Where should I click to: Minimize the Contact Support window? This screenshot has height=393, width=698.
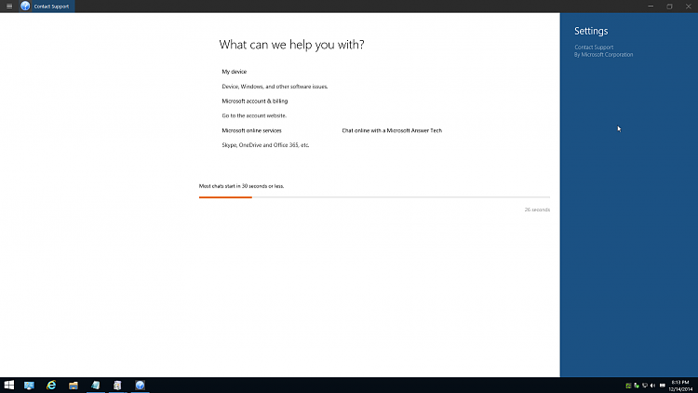(651, 7)
